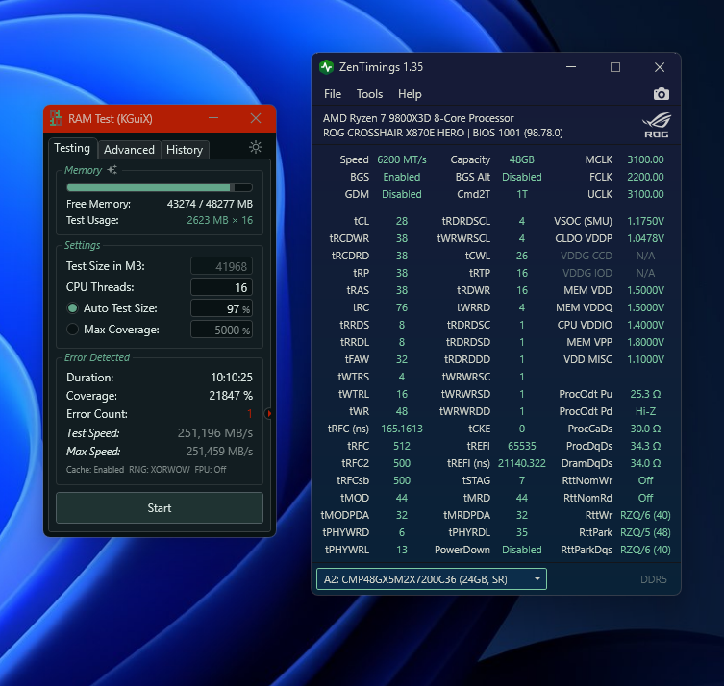Click the memory usage progress bar
This screenshot has height=686, width=724.
coord(159,187)
